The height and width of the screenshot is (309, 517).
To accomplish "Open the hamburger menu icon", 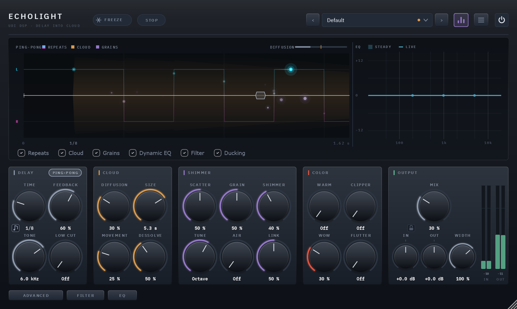I will (x=481, y=20).
